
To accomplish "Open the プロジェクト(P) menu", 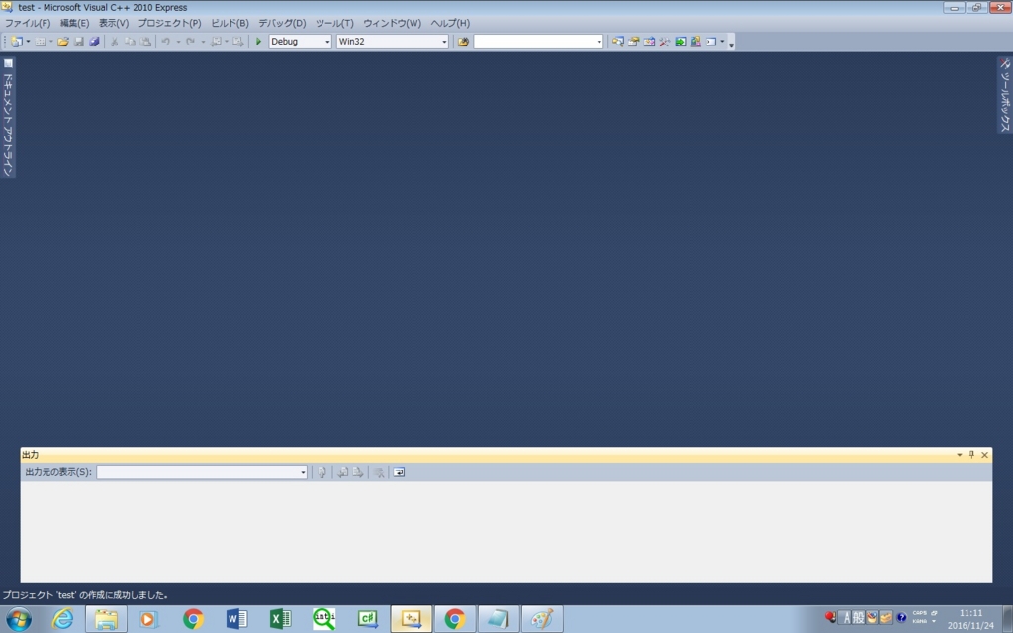I will (169, 23).
